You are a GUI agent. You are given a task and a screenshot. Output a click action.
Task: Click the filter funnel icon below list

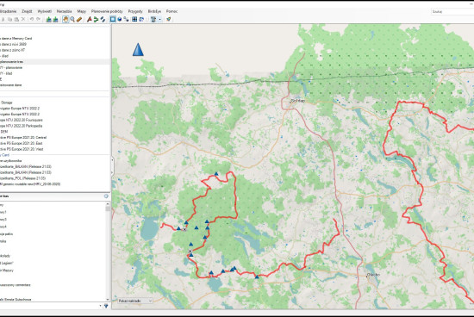[106, 306]
